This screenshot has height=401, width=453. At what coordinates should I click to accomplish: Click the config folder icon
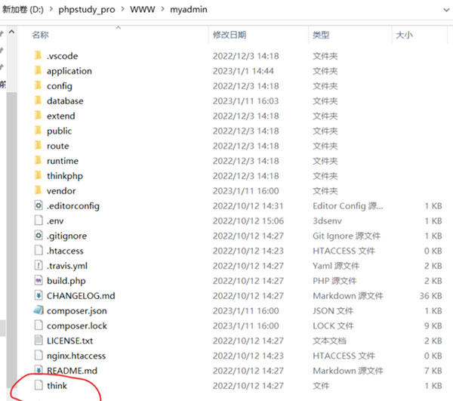click(38, 85)
